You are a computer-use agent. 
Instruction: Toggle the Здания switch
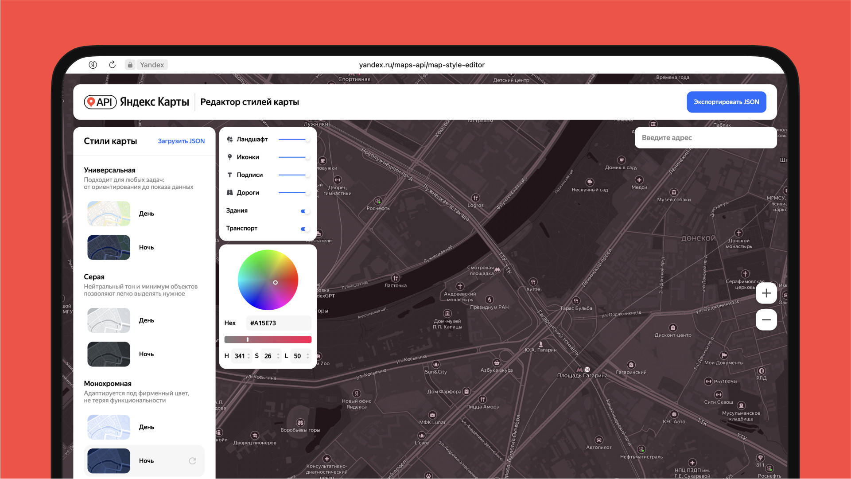[305, 211]
